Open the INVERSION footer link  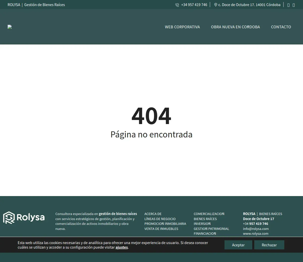(x=202, y=224)
